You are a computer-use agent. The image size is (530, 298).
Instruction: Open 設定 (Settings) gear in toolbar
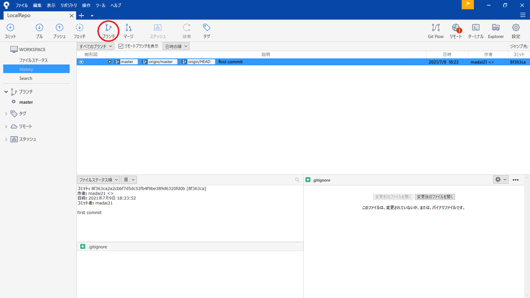click(515, 28)
